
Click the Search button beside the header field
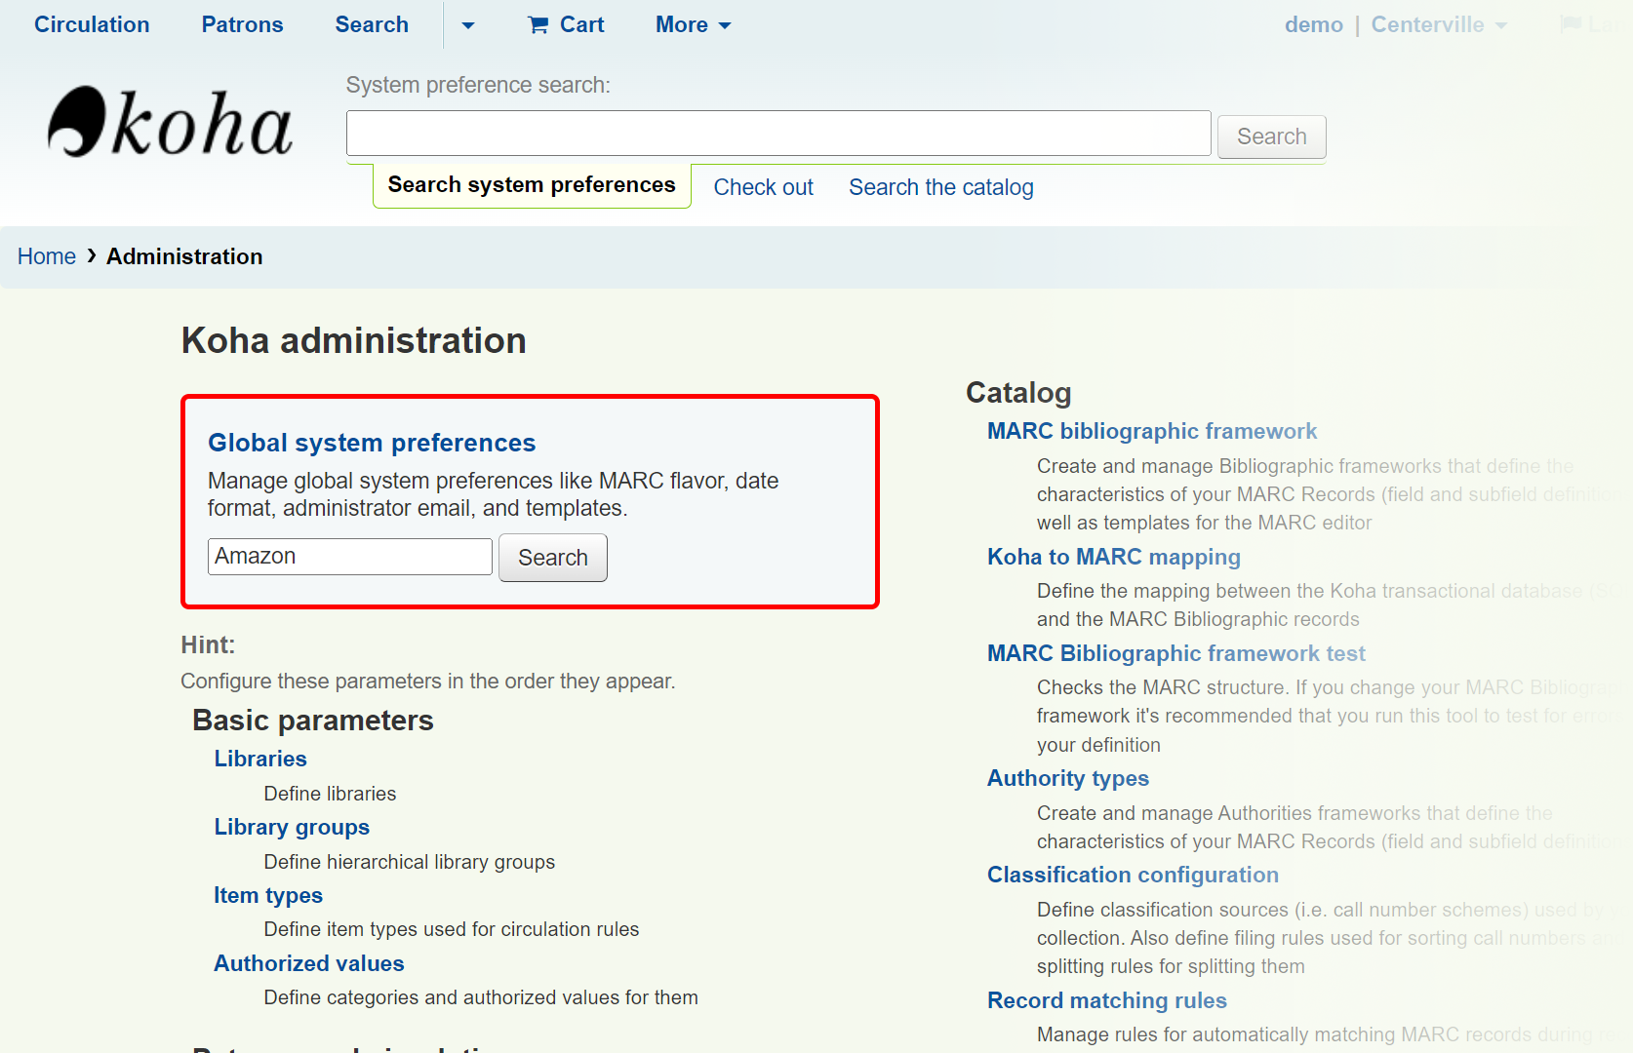(x=1271, y=136)
